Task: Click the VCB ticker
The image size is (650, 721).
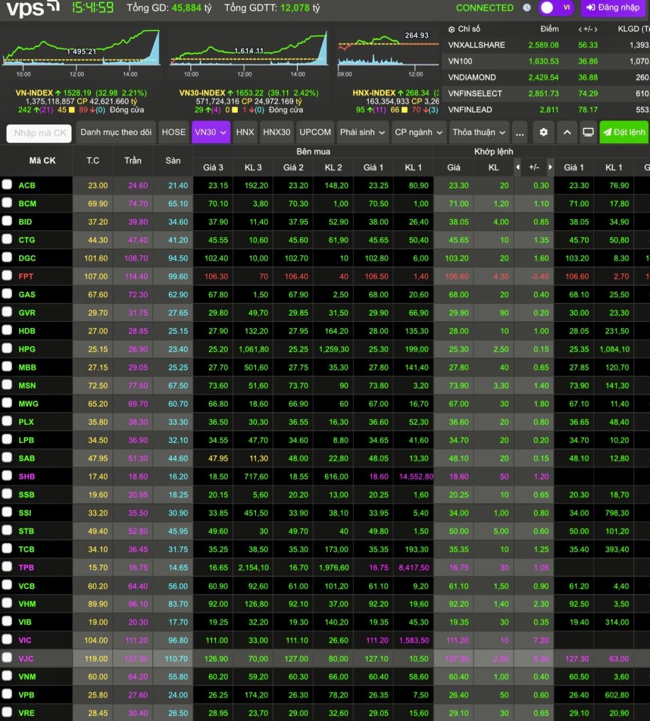Action: pyautogui.click(x=27, y=586)
